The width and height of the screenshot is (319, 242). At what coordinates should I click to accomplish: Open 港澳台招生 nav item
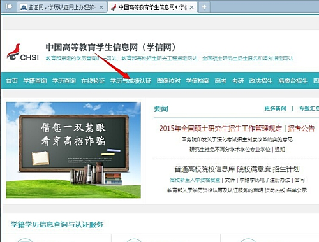coord(293,81)
